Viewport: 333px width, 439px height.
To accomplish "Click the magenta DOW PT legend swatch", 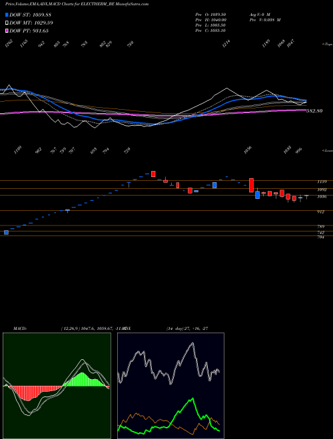I will pos(7,31).
